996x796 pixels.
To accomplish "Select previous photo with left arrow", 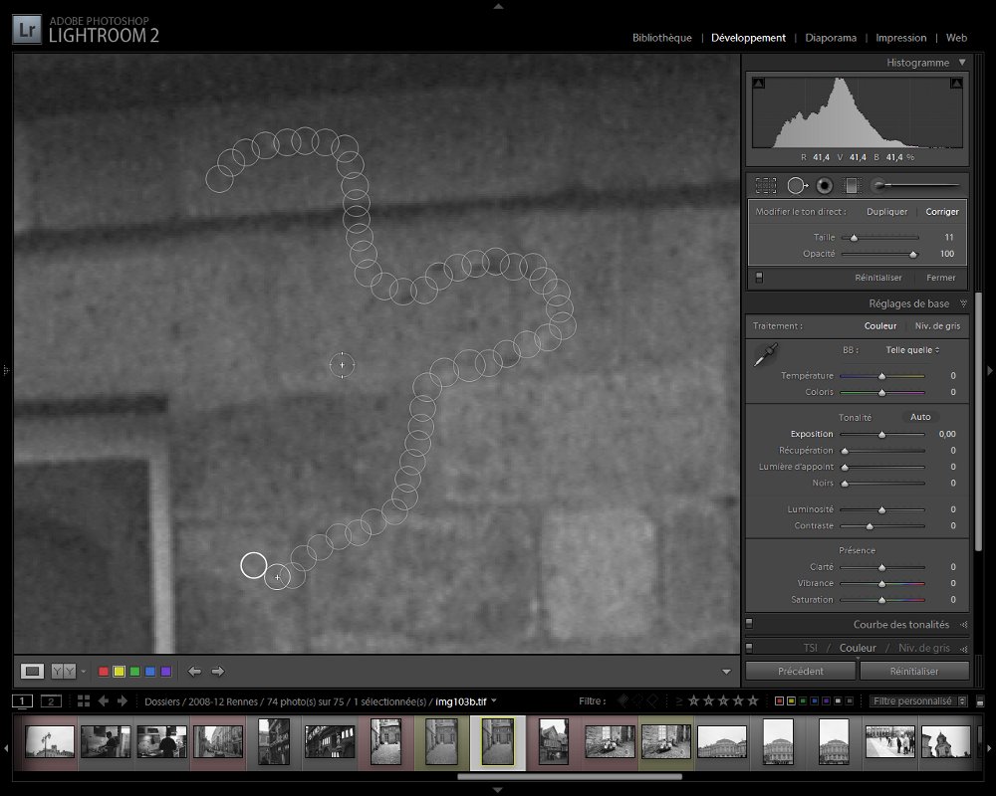I will (x=194, y=671).
